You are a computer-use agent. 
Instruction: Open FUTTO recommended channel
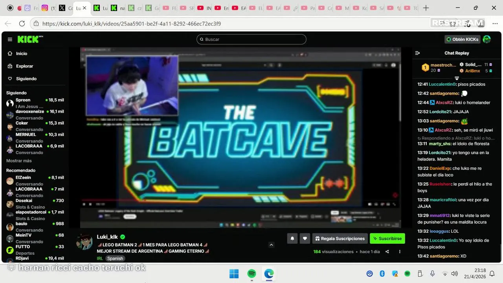[x=35, y=250]
